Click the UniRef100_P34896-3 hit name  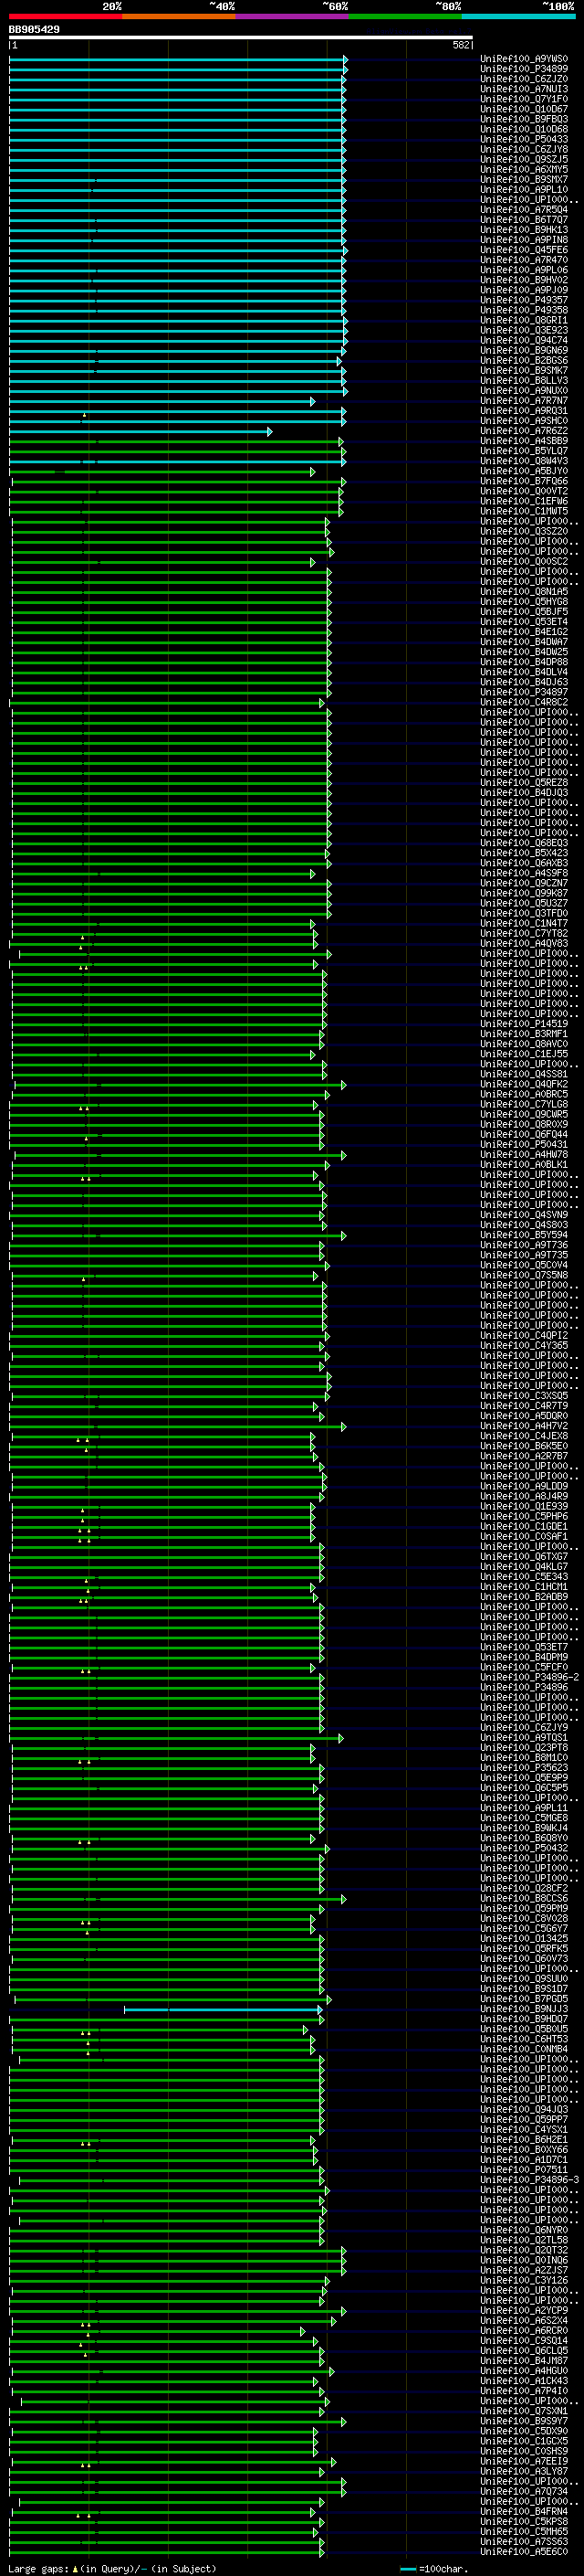(x=529, y=2180)
